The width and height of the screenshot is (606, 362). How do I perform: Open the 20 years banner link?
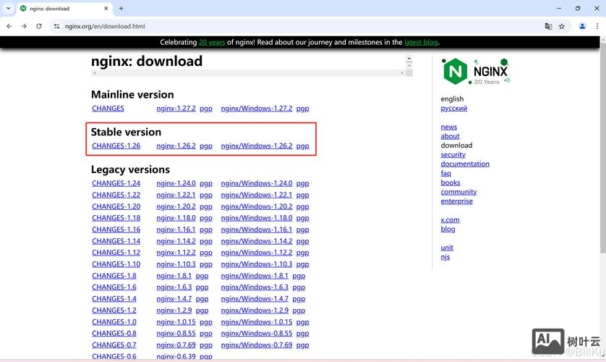point(212,42)
